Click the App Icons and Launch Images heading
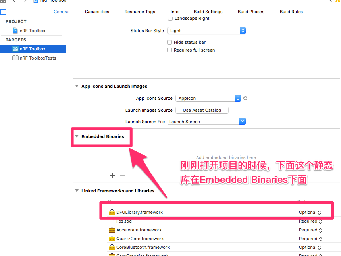This screenshot has height=256, width=341. pyautogui.click(x=114, y=86)
